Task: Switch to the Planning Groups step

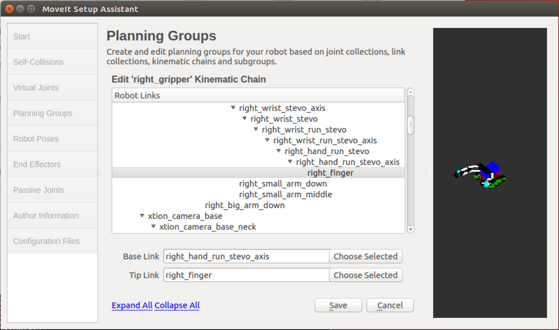Action: point(53,113)
